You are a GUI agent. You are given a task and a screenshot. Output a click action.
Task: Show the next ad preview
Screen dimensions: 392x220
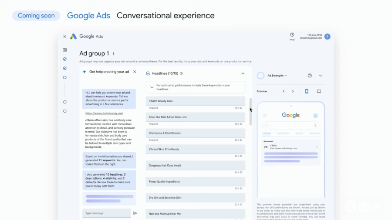click(293, 91)
